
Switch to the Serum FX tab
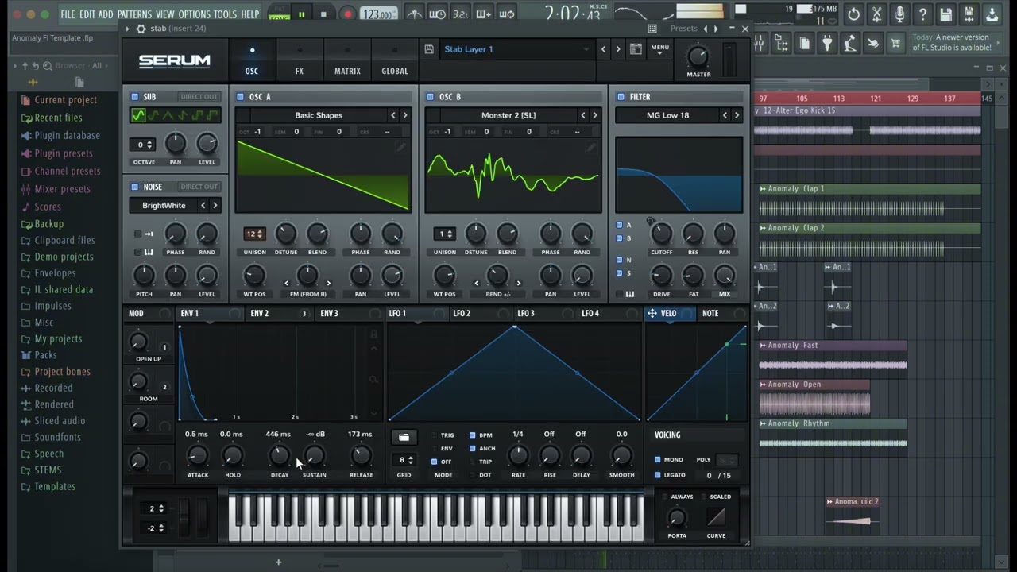tap(300, 60)
